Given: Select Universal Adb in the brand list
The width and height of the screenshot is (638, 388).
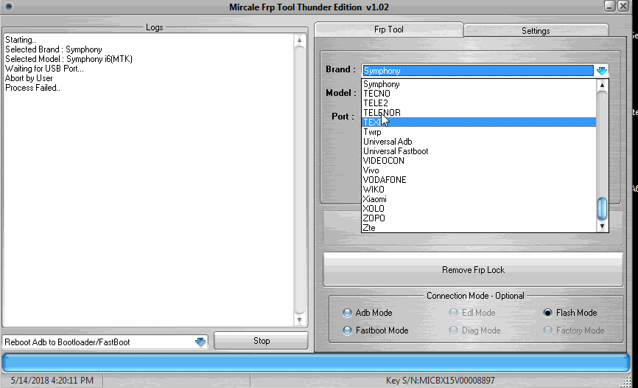Looking at the screenshot, I should 479,142.
